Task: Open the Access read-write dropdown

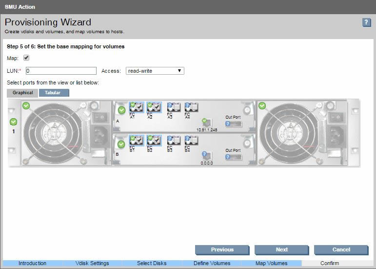Action: [x=155, y=71]
